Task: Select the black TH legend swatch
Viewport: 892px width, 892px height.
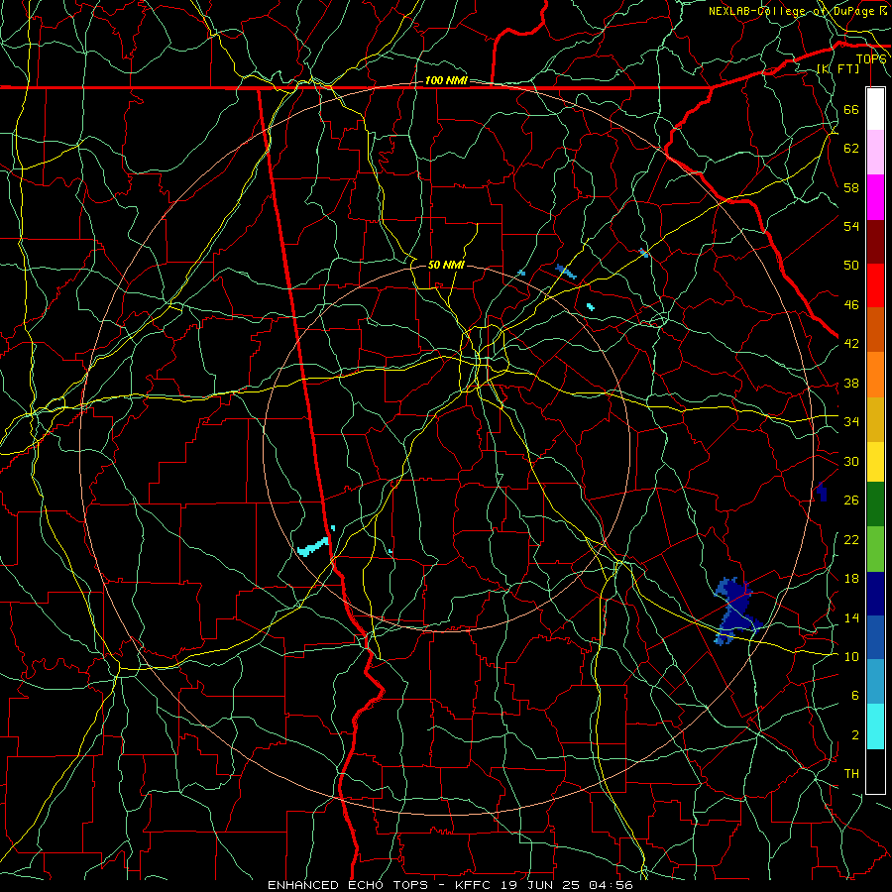Action: 875,771
